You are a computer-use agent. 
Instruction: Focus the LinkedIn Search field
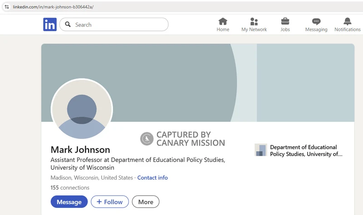click(114, 24)
